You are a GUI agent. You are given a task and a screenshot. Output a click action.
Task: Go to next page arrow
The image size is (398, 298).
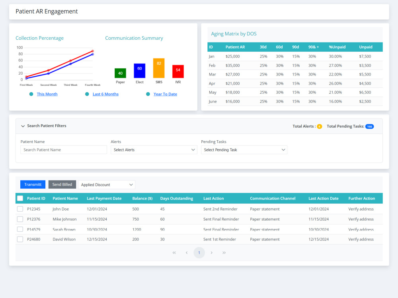(211, 253)
